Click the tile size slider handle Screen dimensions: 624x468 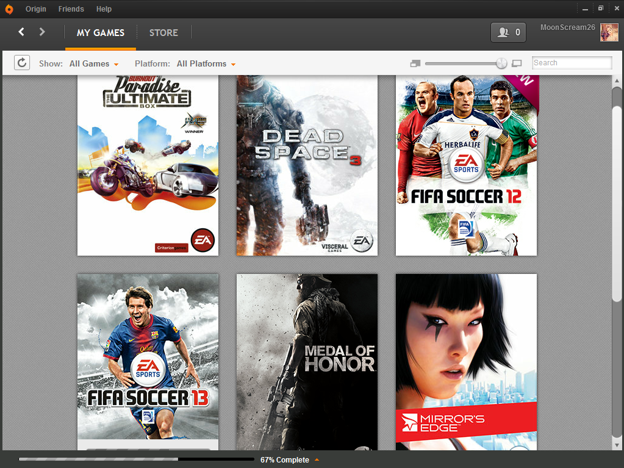click(x=501, y=63)
